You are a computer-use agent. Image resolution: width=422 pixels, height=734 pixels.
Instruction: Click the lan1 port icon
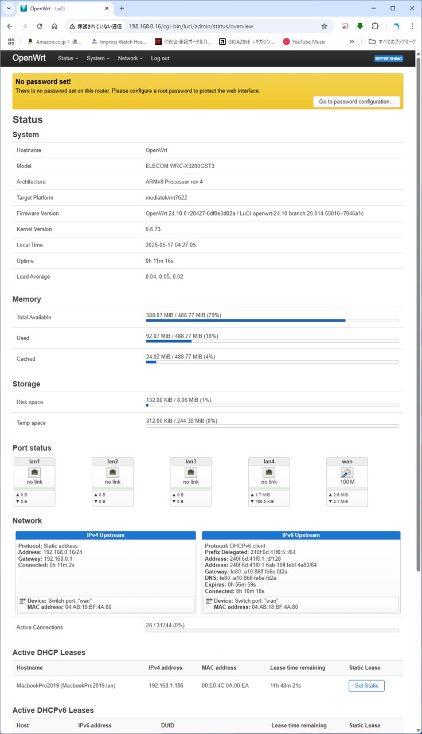coord(34,473)
